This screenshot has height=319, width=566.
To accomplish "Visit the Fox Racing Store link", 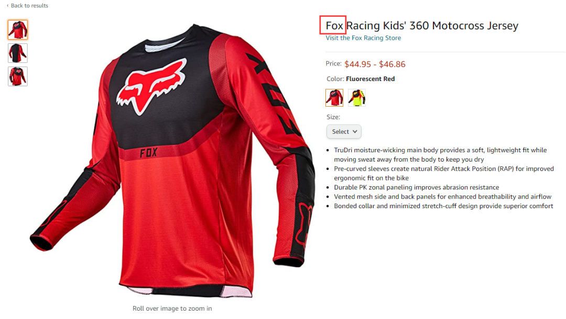I will [363, 38].
